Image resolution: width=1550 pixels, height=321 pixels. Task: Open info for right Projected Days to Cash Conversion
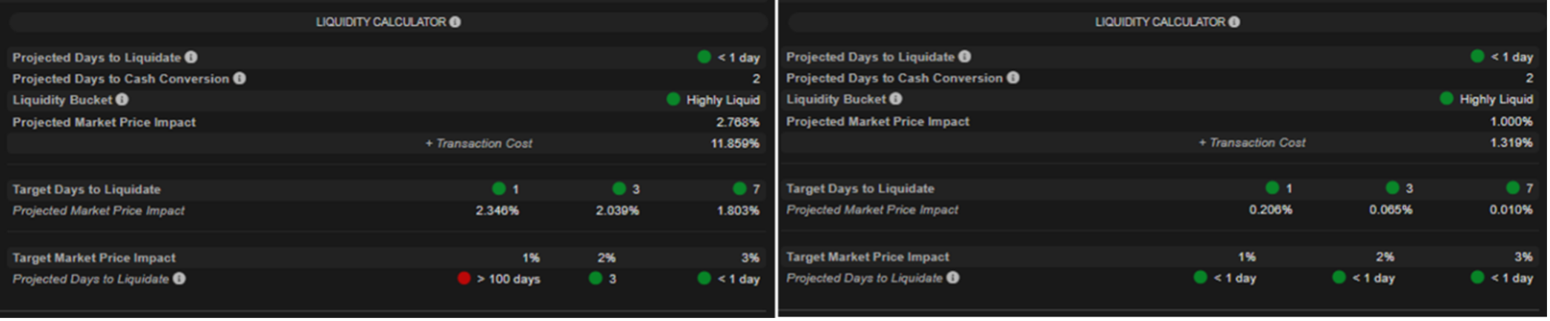(1013, 78)
